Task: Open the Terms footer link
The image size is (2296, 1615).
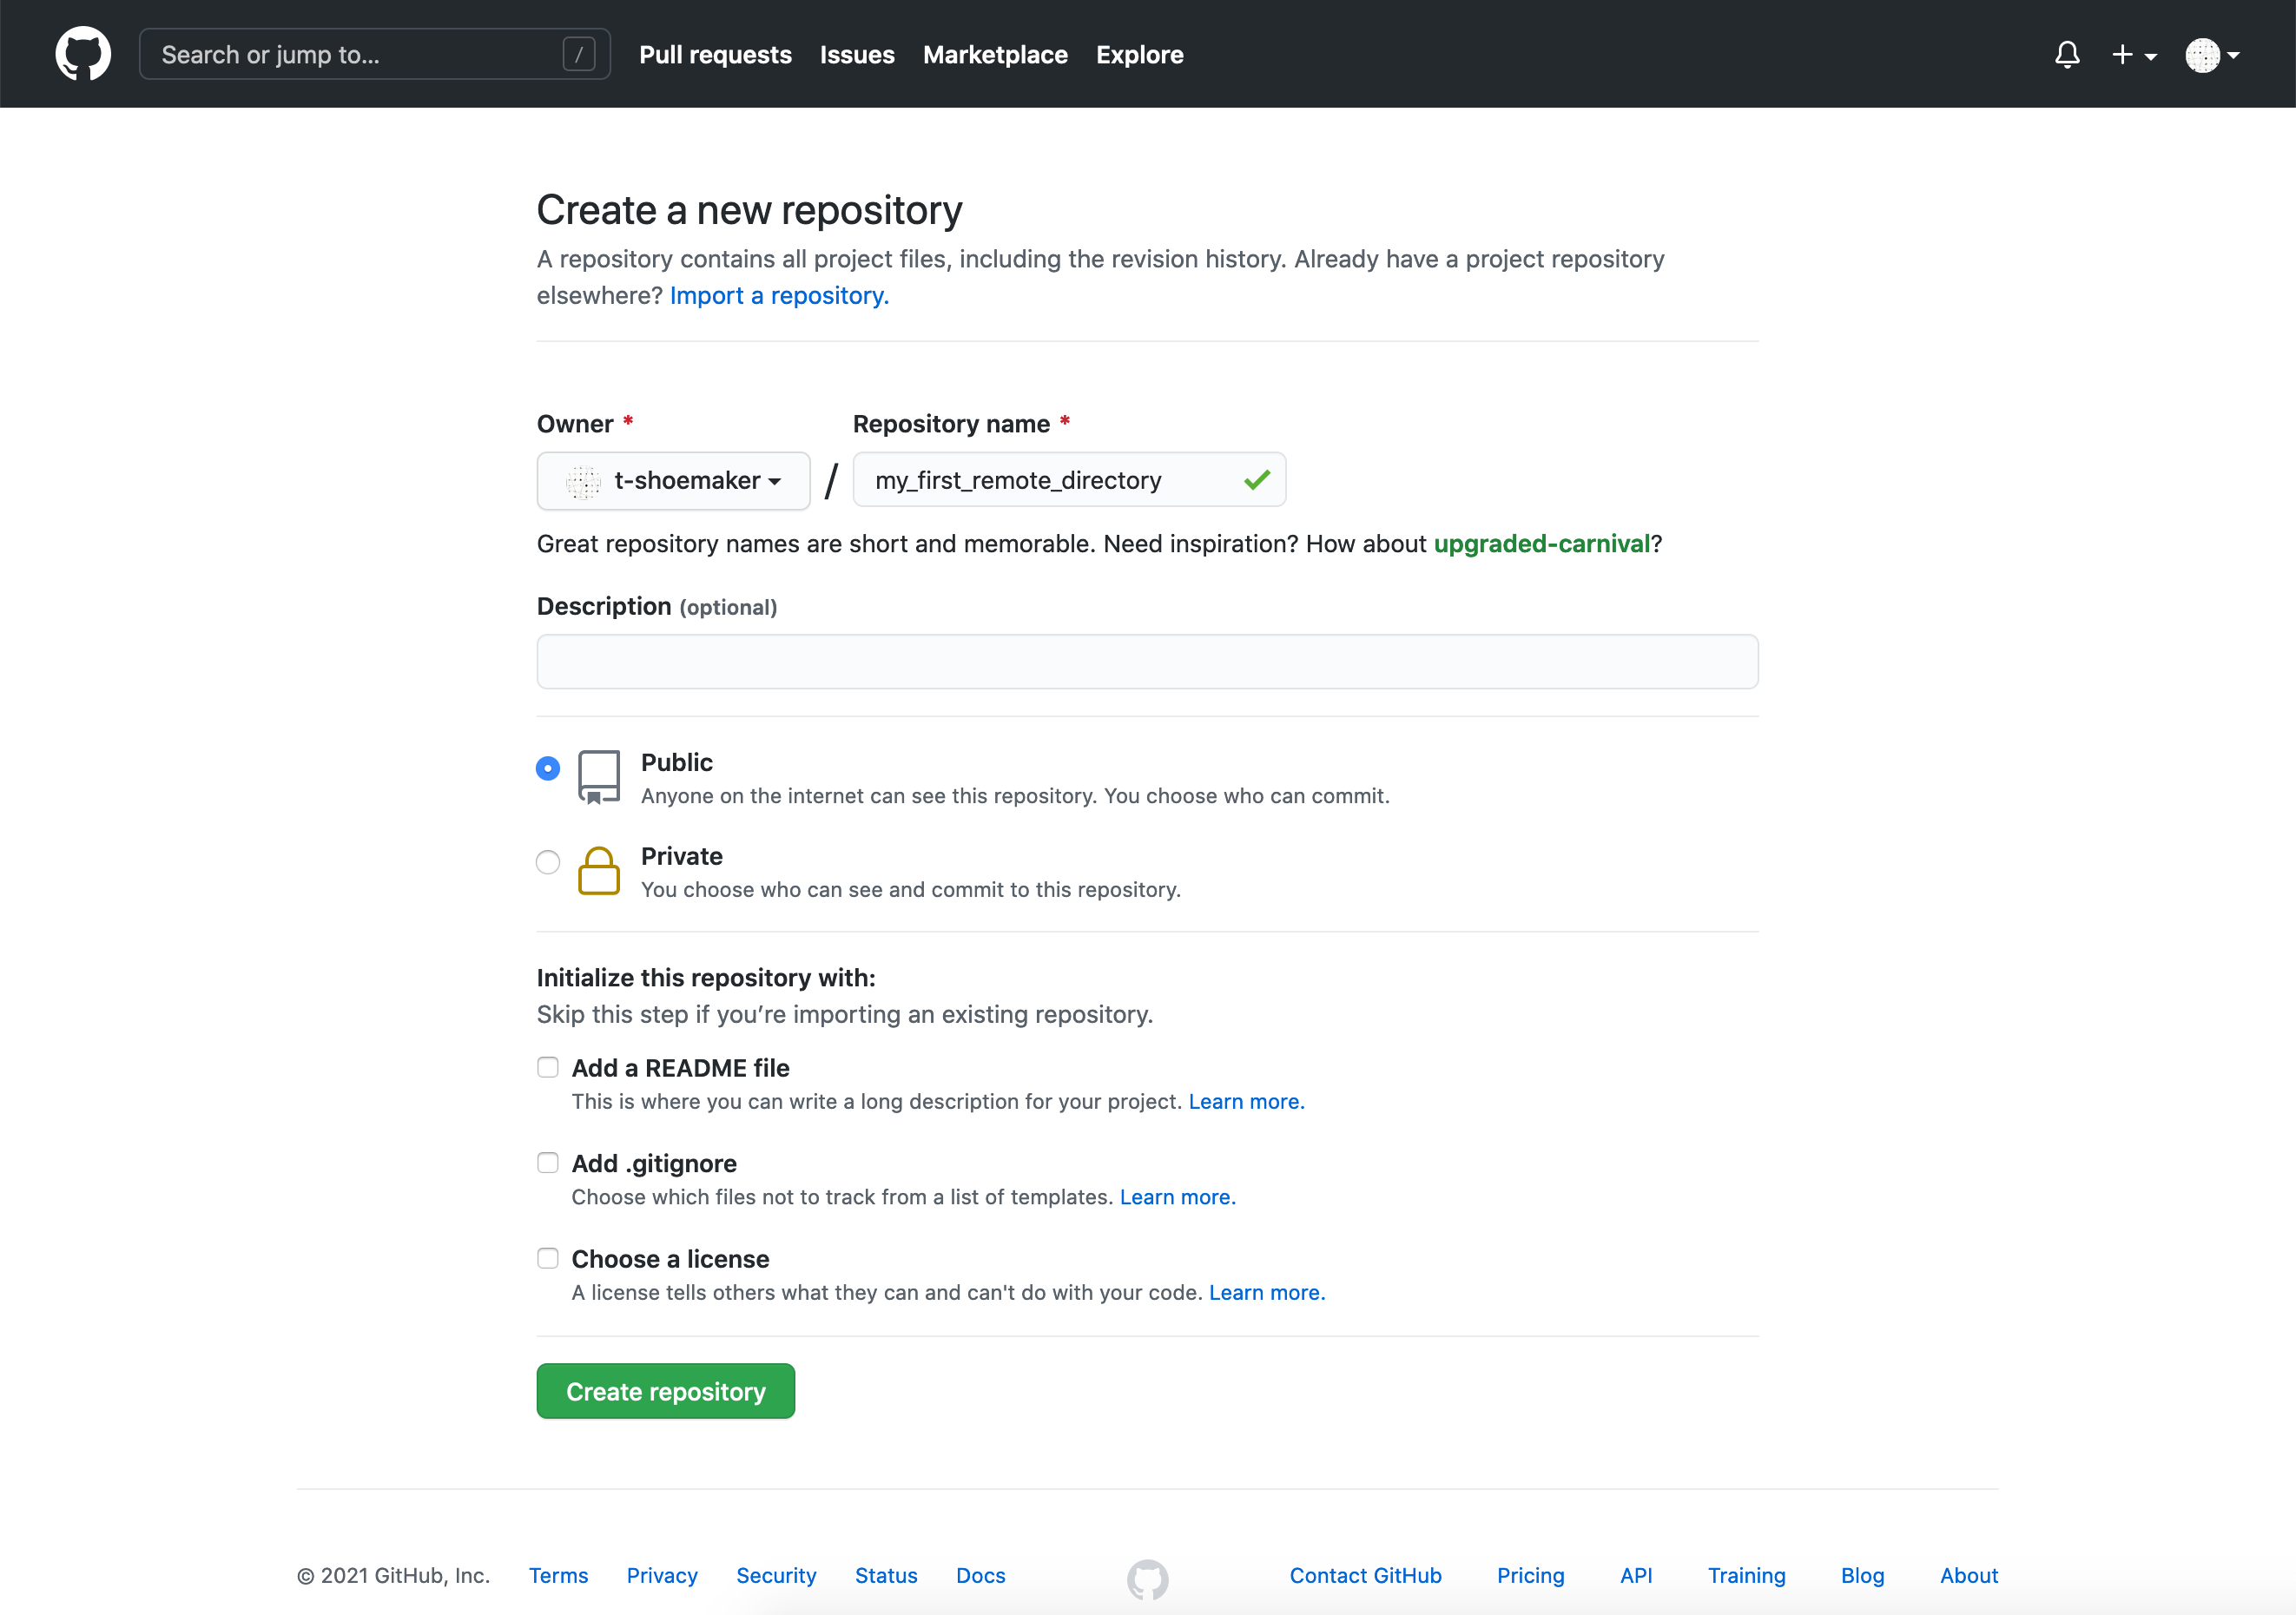Action: 558,1575
